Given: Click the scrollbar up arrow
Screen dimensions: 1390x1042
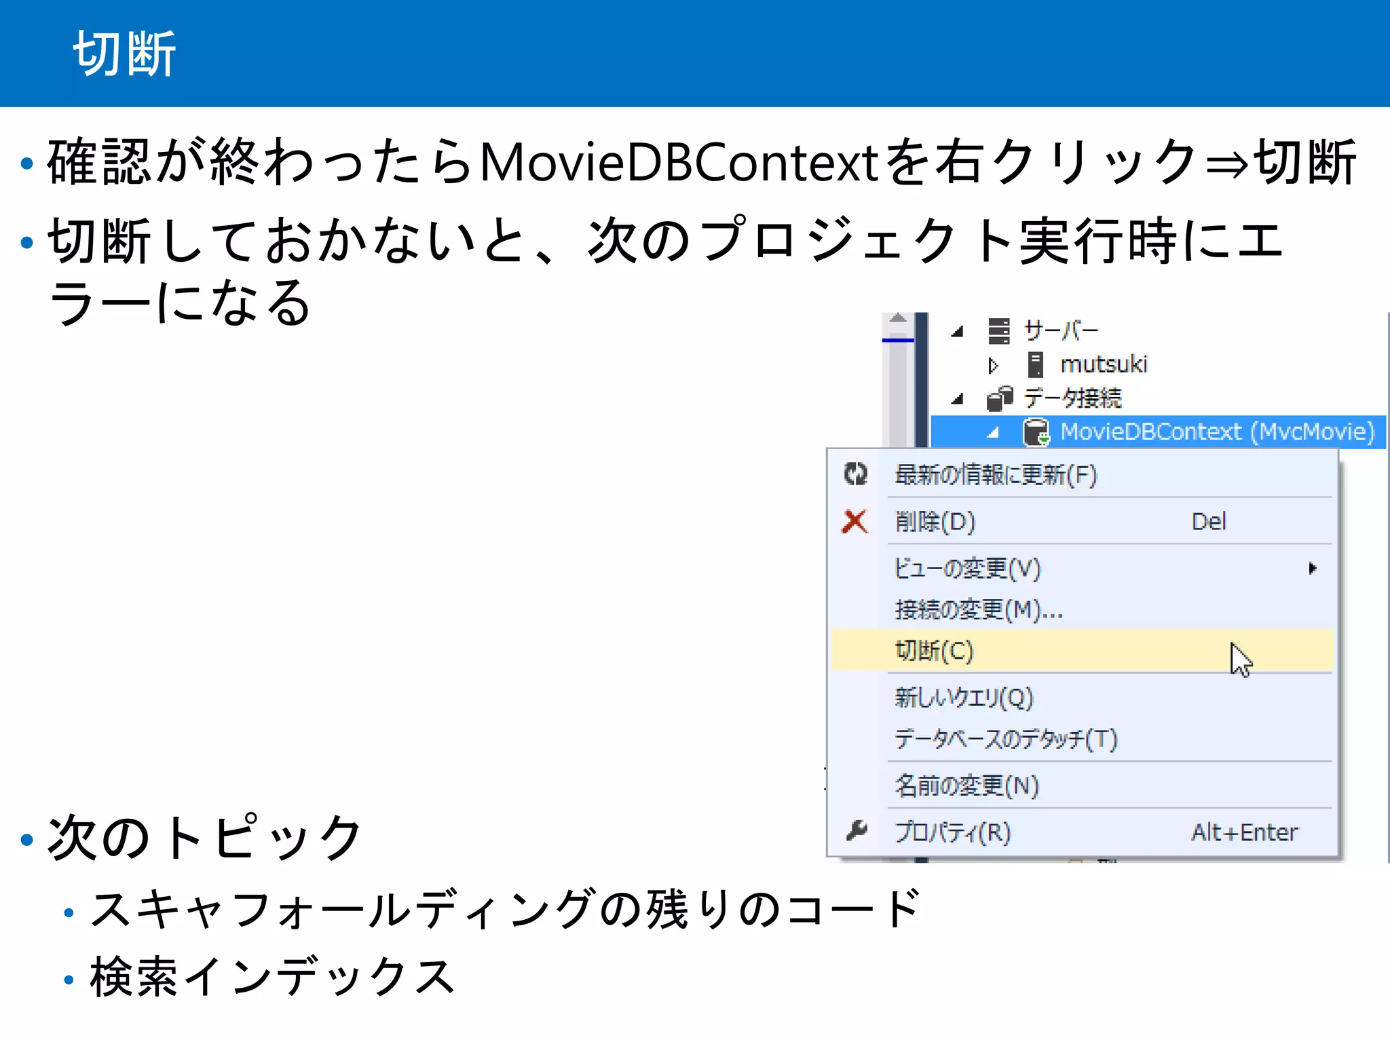Looking at the screenshot, I should click(898, 318).
